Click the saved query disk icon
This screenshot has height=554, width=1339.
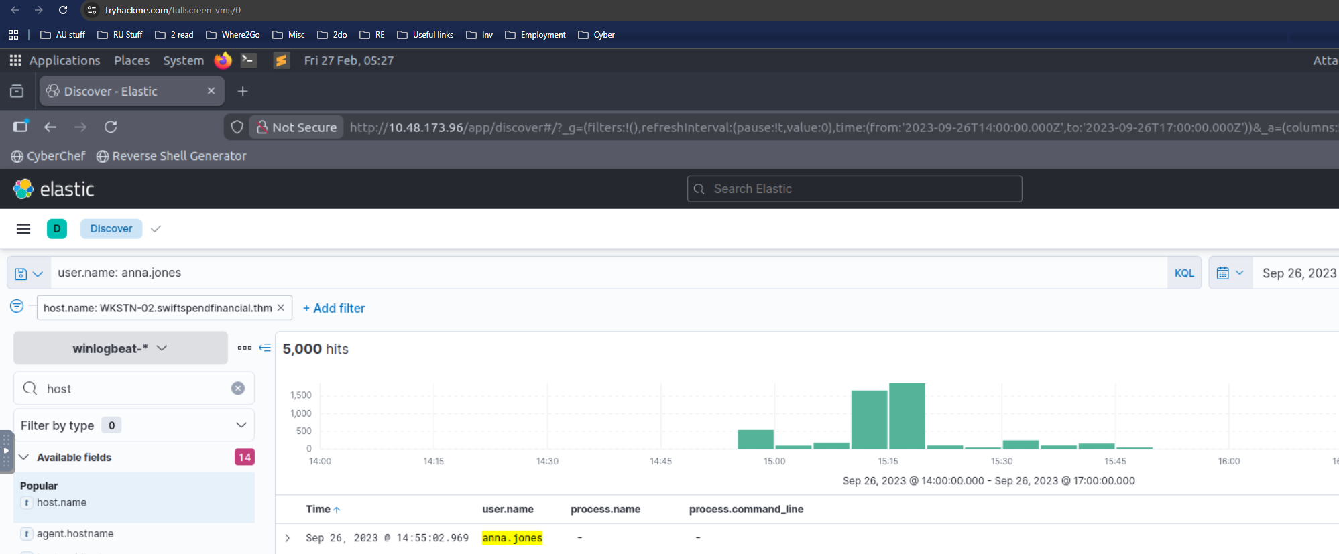click(x=21, y=273)
